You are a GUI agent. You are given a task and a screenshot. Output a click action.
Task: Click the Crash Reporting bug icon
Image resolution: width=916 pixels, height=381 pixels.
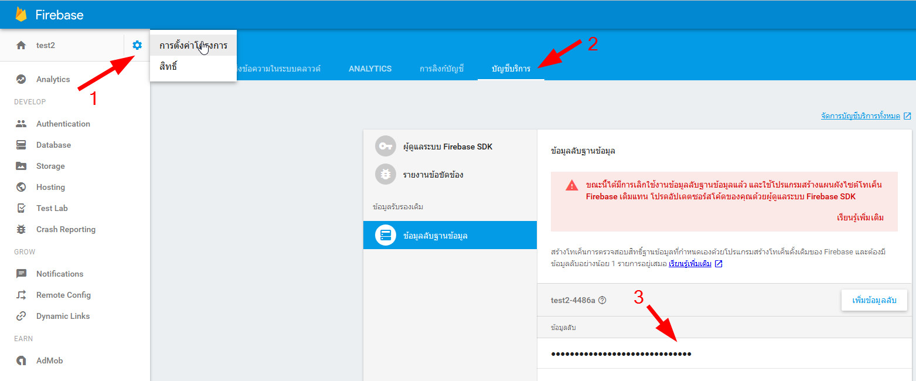[x=21, y=229]
